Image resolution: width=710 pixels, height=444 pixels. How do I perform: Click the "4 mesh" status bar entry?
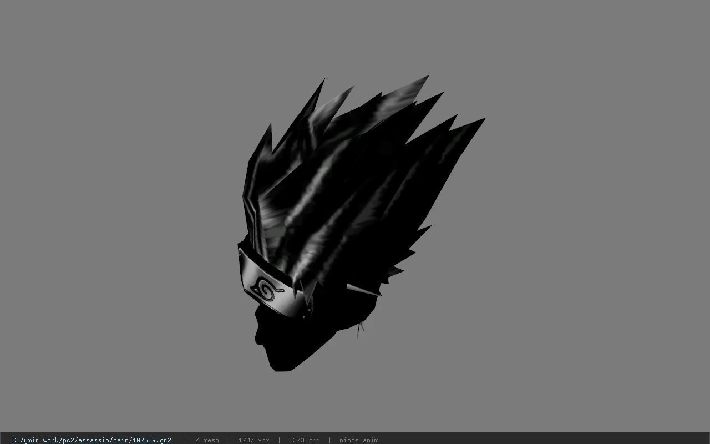(207, 440)
